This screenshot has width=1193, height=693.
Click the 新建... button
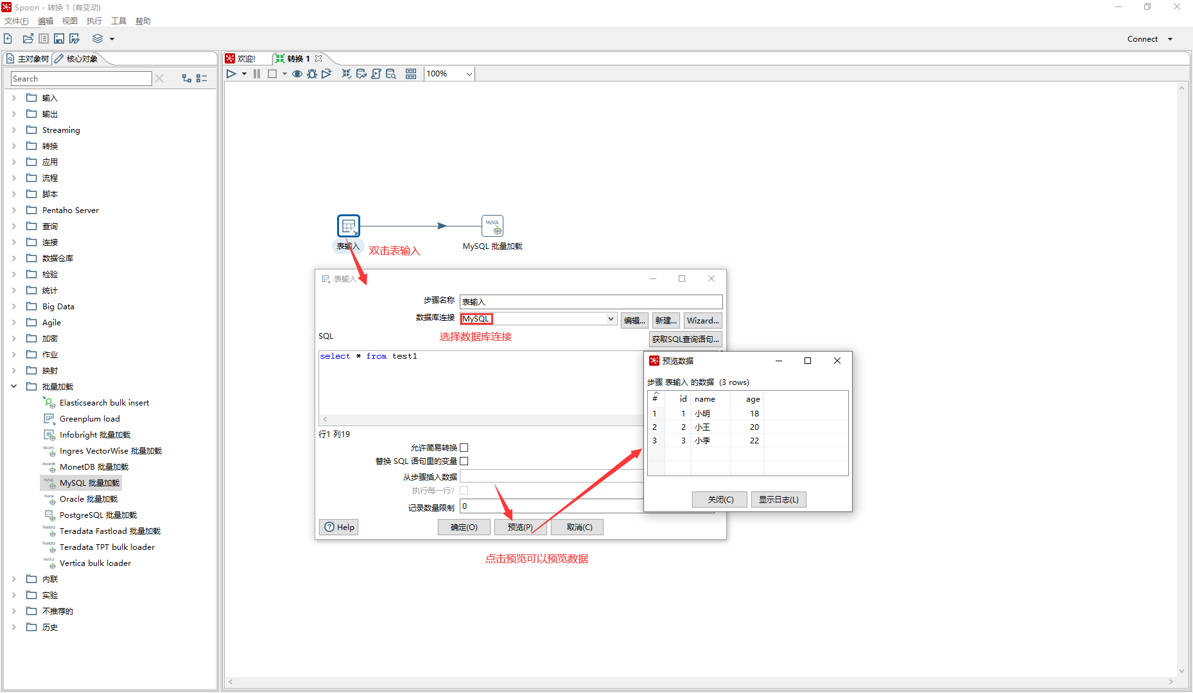[x=666, y=321]
